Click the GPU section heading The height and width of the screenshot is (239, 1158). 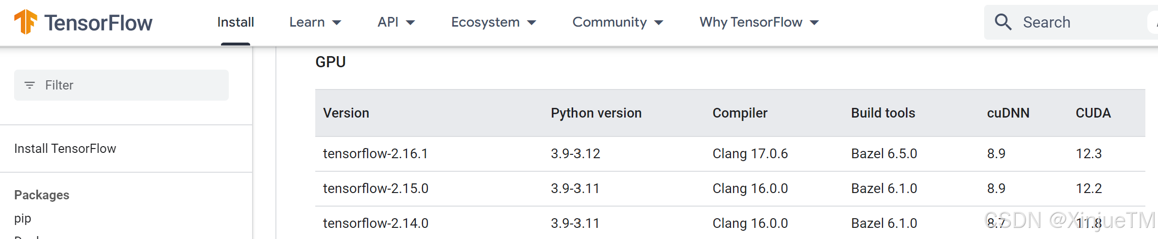pyautogui.click(x=331, y=62)
